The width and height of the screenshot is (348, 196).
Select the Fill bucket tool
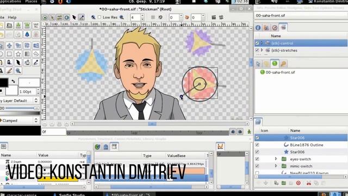9,63
